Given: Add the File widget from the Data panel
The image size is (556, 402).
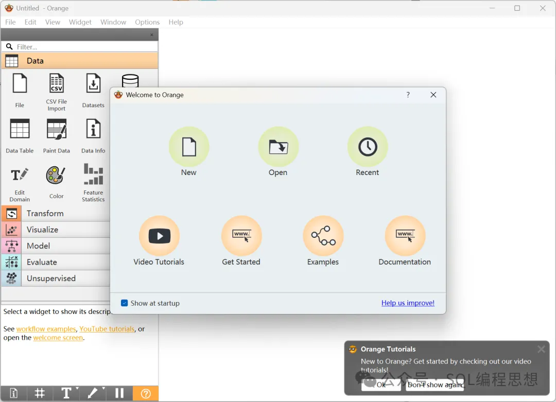Looking at the screenshot, I should point(20,91).
